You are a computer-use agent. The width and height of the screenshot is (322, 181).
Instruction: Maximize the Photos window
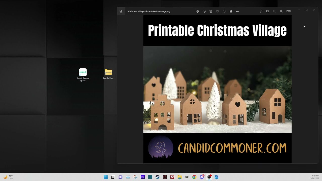[306, 10]
